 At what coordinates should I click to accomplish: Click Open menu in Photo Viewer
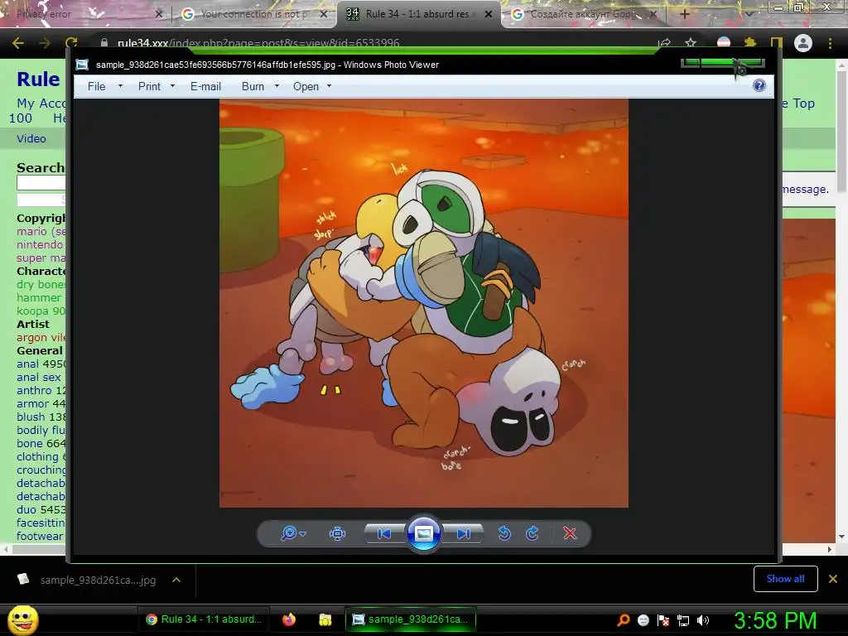(306, 86)
